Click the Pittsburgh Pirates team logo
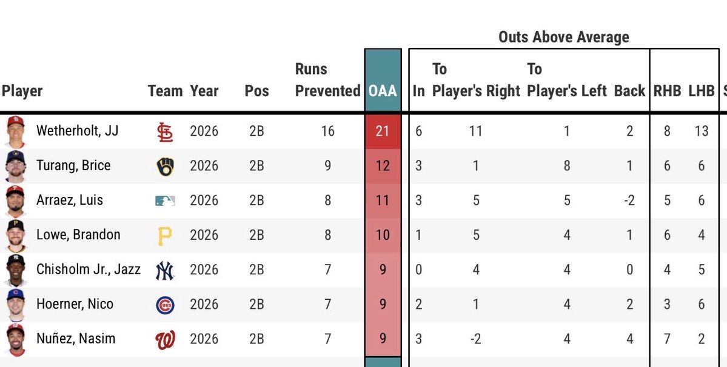 tap(164, 235)
